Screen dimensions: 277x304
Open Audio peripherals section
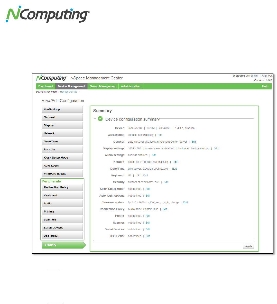[62, 203]
